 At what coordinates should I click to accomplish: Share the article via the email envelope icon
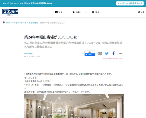coord(100,53)
